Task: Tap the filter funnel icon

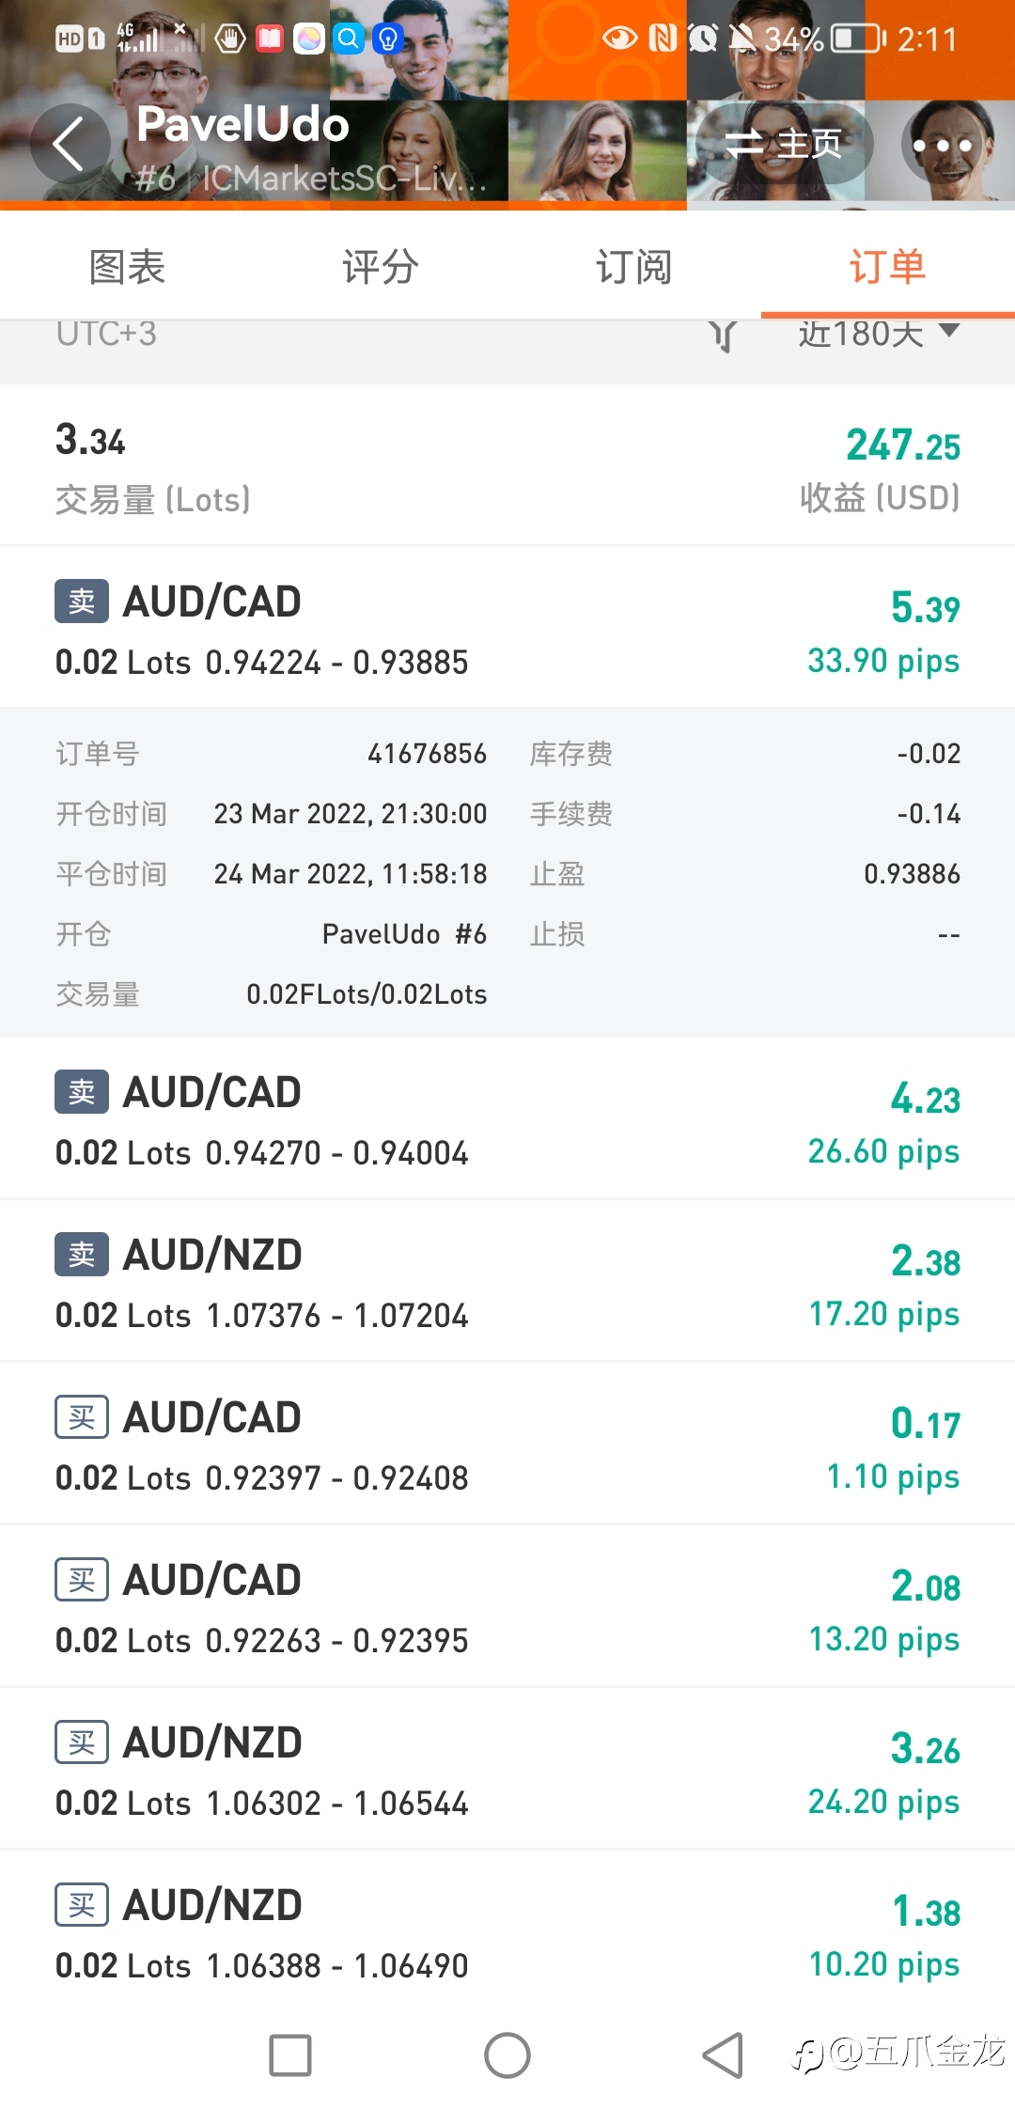Action: [x=722, y=335]
